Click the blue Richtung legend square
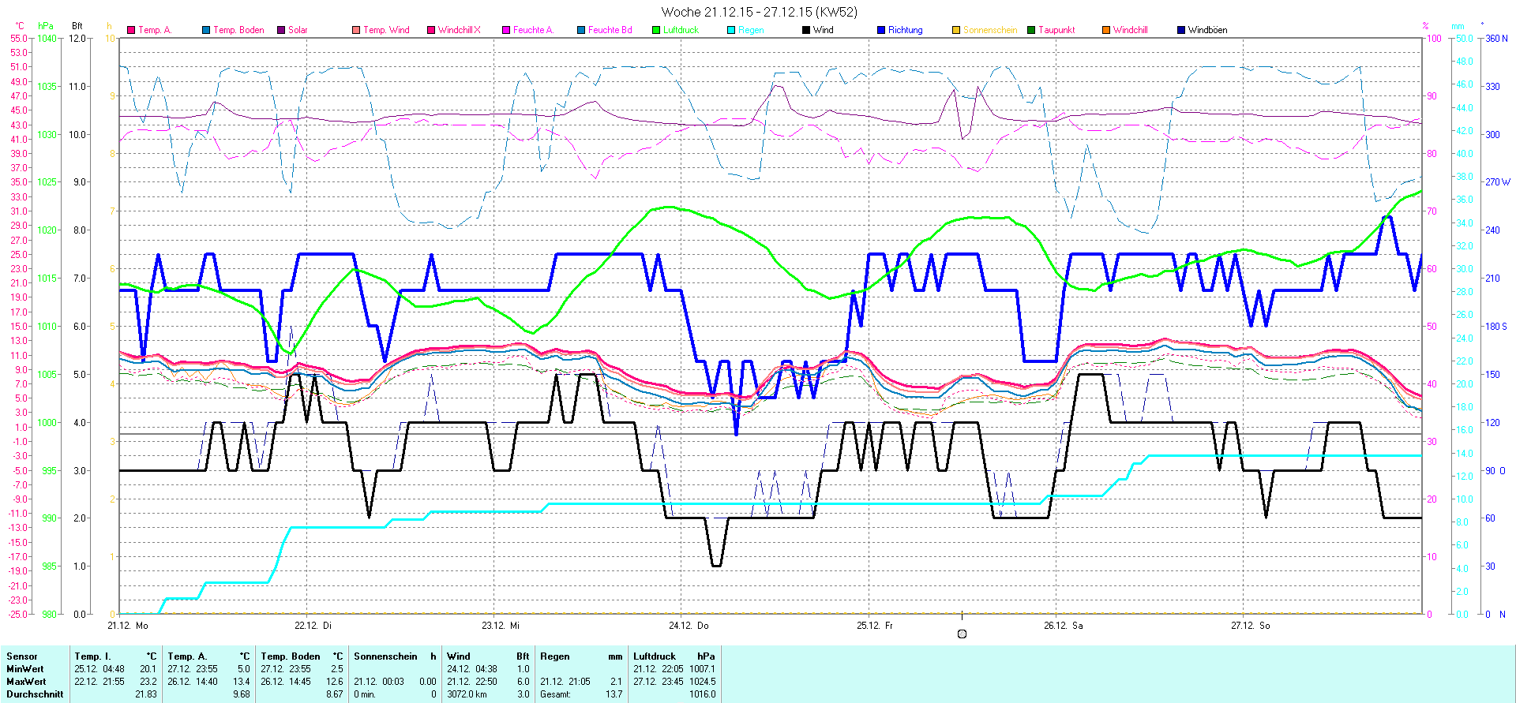1516x703 pixels. (x=881, y=30)
